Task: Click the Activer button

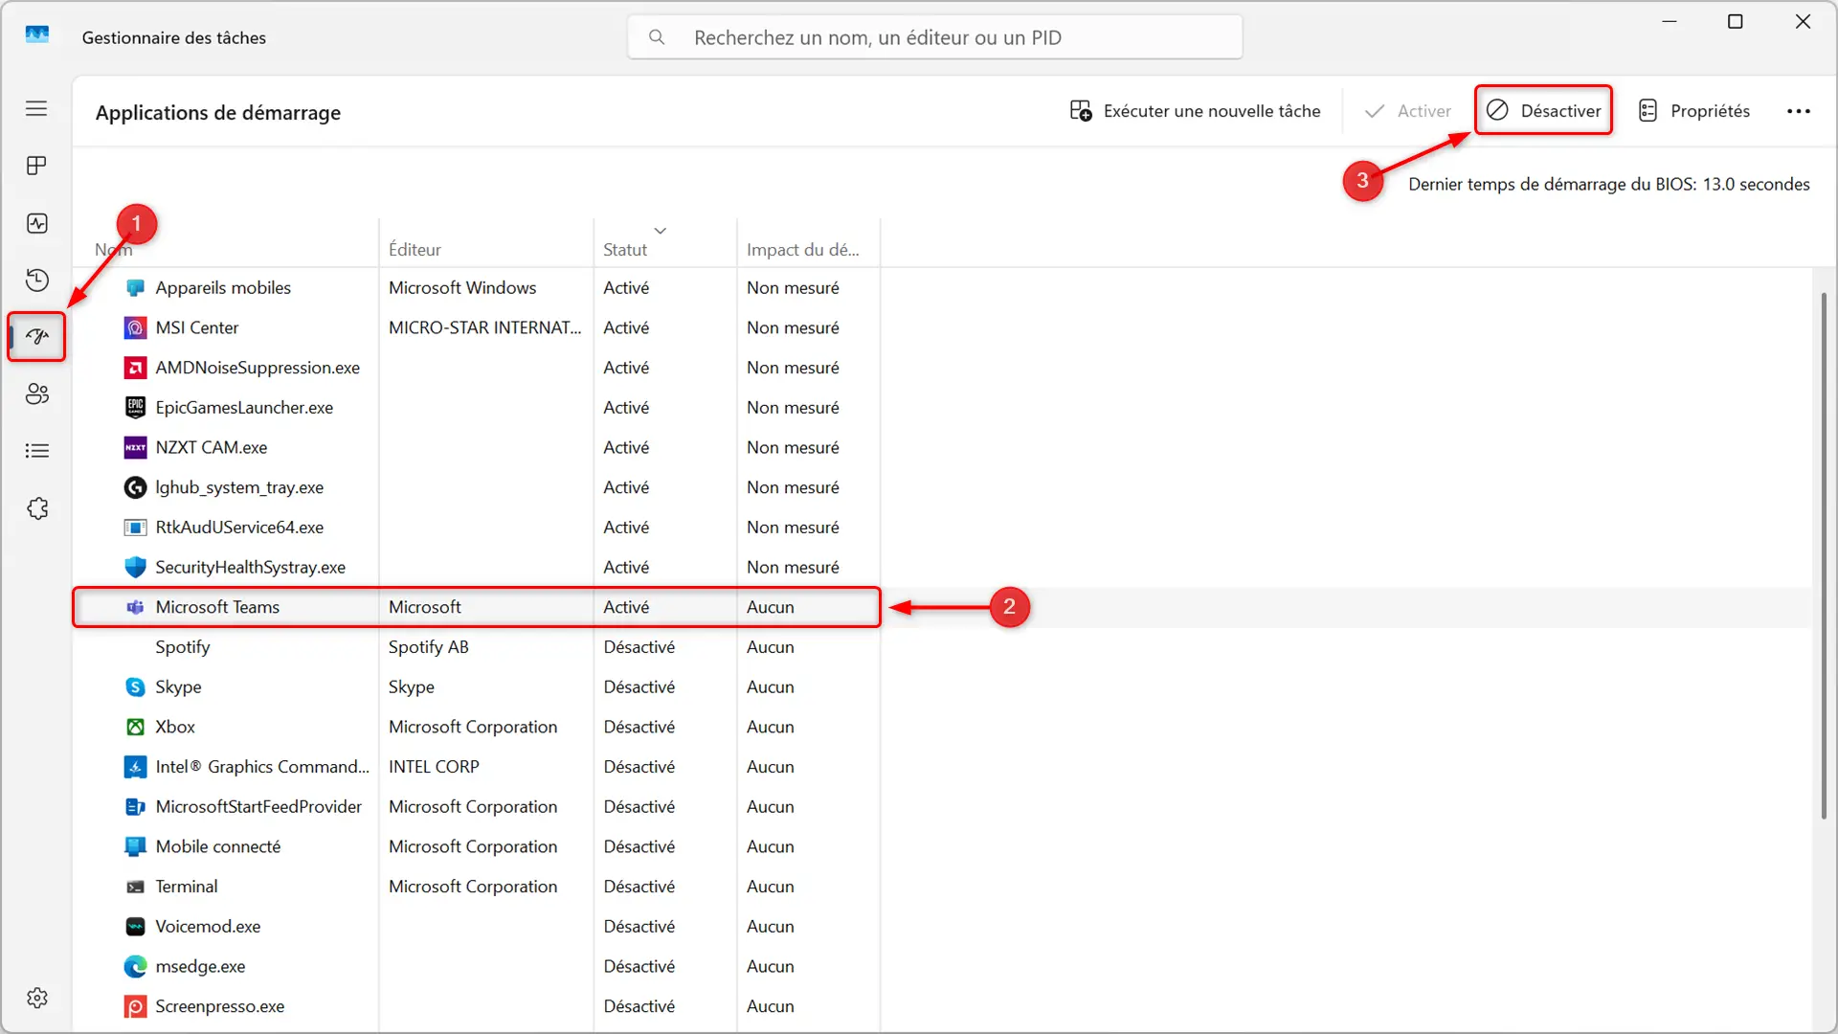Action: click(x=1408, y=111)
